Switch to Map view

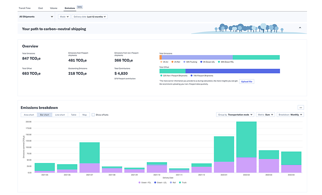click(85, 115)
